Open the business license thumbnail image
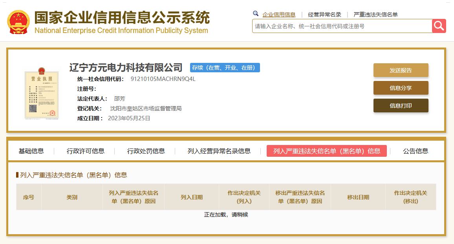Image resolution: width=454 pixels, height=244 pixels. [x=42, y=93]
